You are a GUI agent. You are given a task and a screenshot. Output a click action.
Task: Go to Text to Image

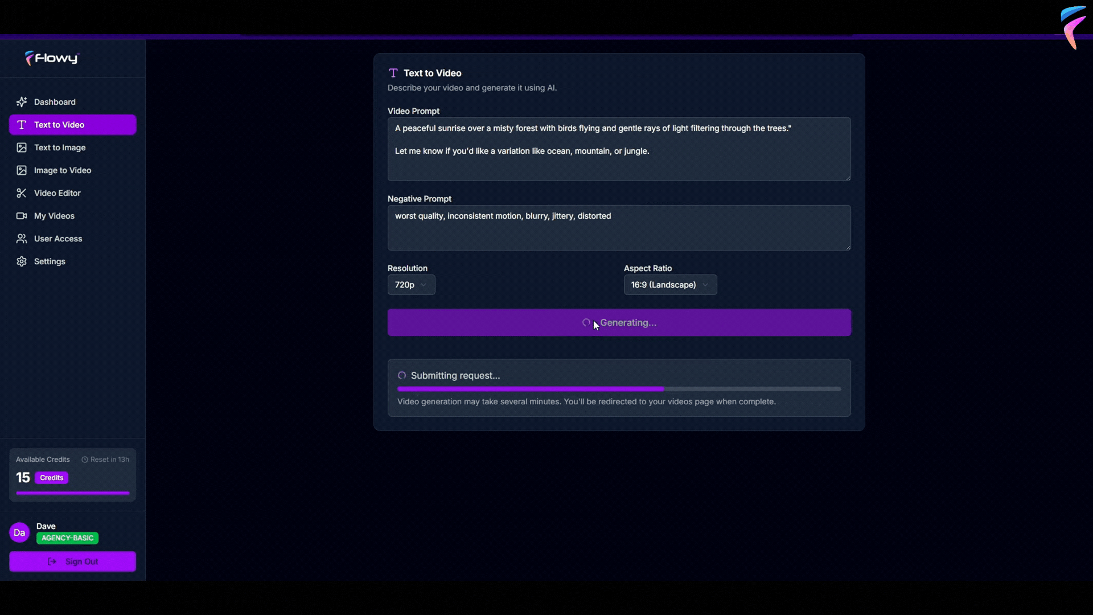click(x=73, y=147)
